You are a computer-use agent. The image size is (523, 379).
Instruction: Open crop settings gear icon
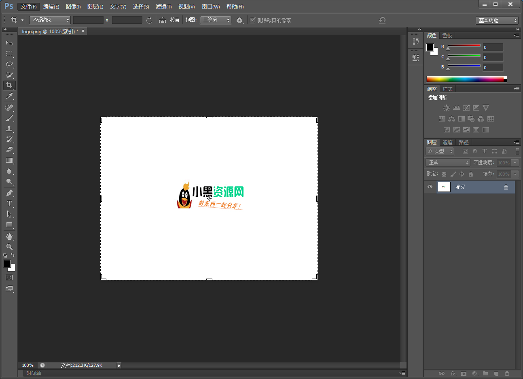coord(239,20)
